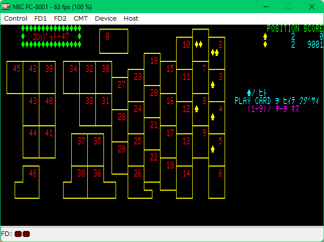Click the first FD drive access lamp
Image resolution: width=324 pixels, height=242 pixels.
pos(18,234)
